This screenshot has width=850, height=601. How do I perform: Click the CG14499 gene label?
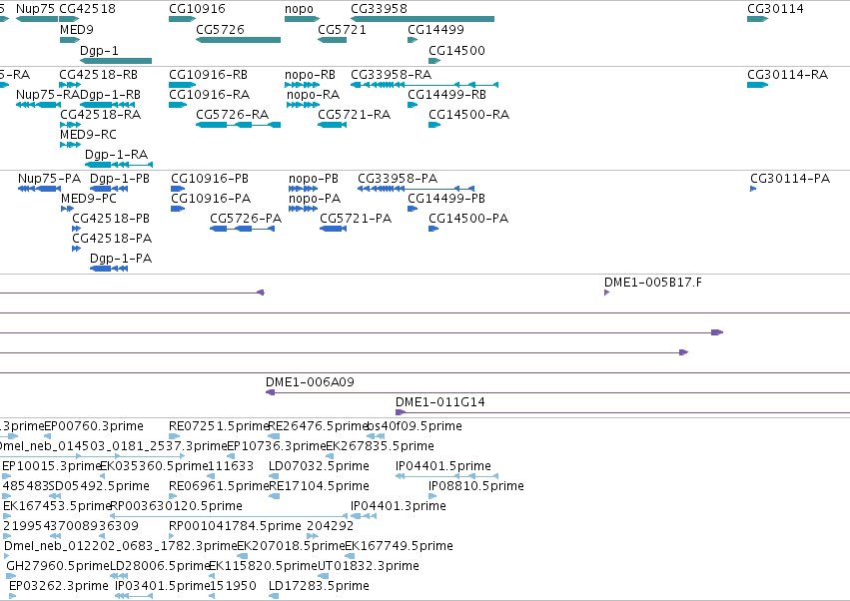click(435, 29)
